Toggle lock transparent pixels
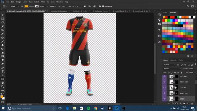 point(169,73)
